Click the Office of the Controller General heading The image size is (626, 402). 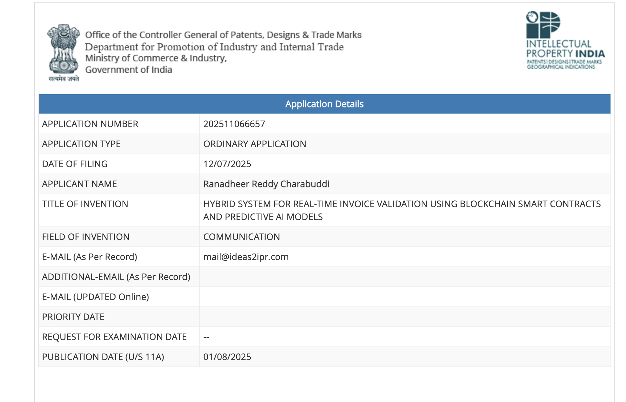(223, 35)
